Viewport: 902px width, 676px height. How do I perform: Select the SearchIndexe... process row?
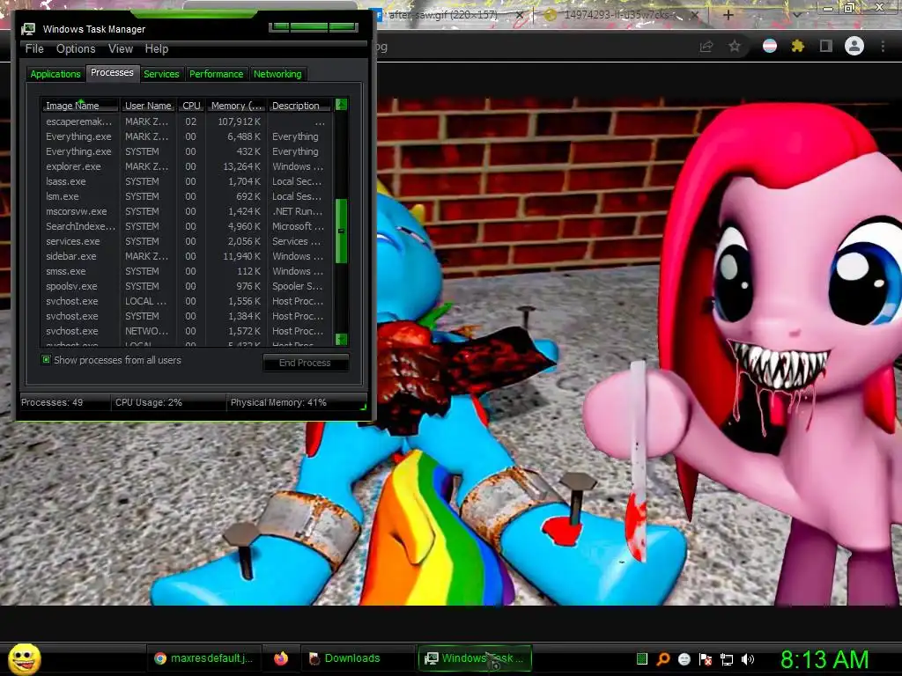(x=186, y=226)
